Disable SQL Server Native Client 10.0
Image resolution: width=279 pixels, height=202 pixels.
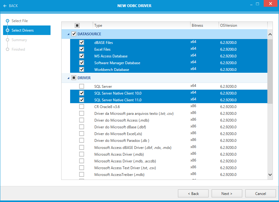[x=81, y=93]
